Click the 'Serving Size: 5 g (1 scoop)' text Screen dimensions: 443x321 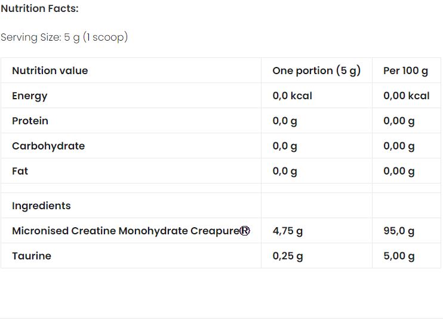[64, 38]
